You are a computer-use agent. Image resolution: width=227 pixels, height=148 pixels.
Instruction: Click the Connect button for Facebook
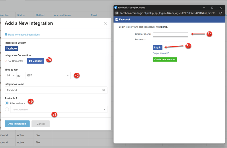pos(36,61)
